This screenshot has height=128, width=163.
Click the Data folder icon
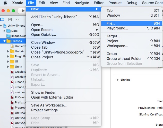8,31
